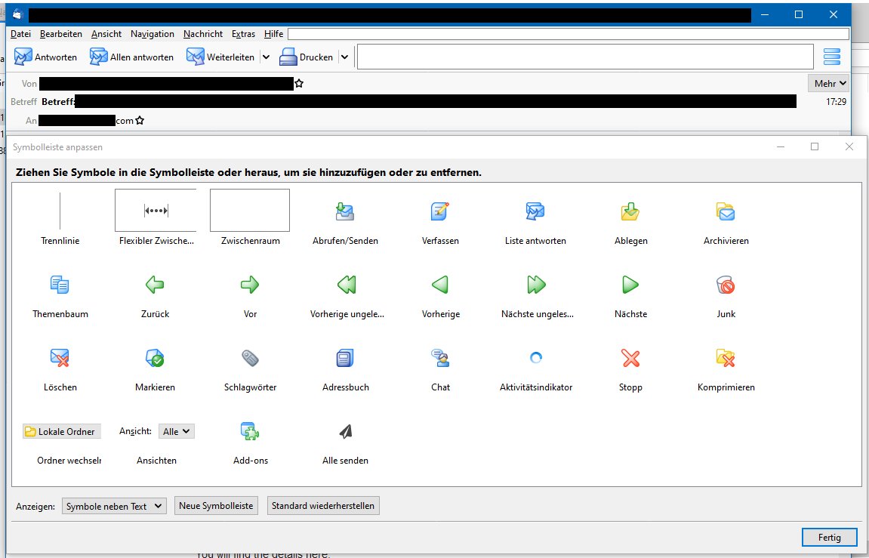Click the Archivieren icon

point(726,212)
